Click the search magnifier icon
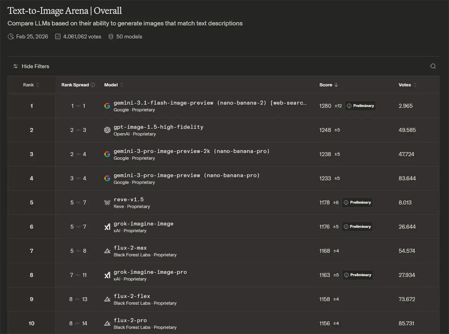 click(433, 66)
